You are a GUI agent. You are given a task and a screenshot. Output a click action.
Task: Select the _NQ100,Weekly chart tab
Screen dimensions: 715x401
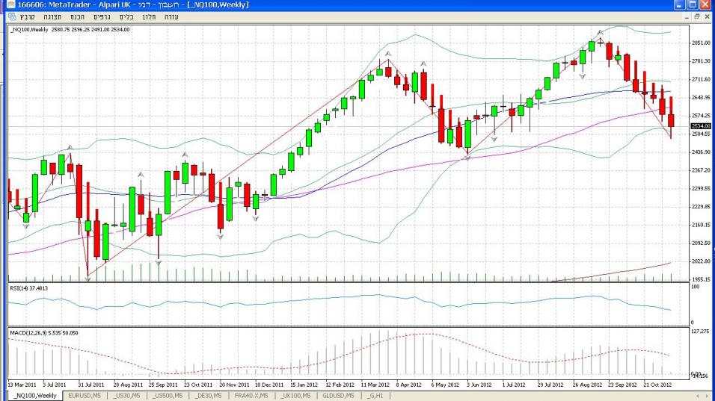pyautogui.click(x=34, y=395)
